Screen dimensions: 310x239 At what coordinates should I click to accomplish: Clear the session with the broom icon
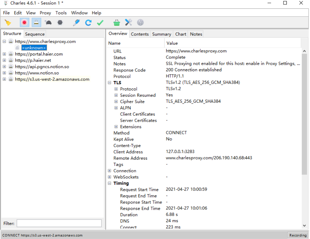click(8, 23)
